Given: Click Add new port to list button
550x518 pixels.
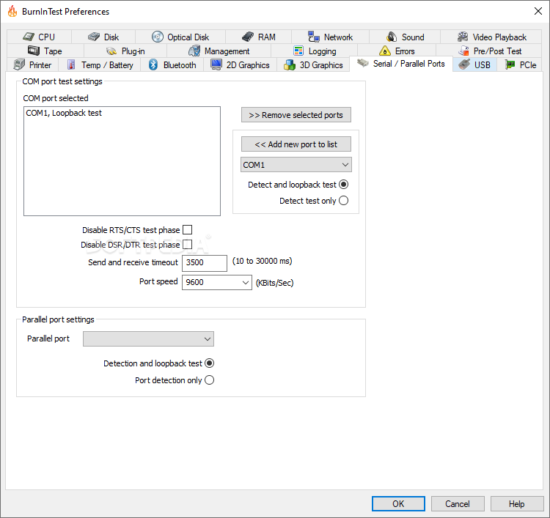Looking at the screenshot, I should 296,144.
